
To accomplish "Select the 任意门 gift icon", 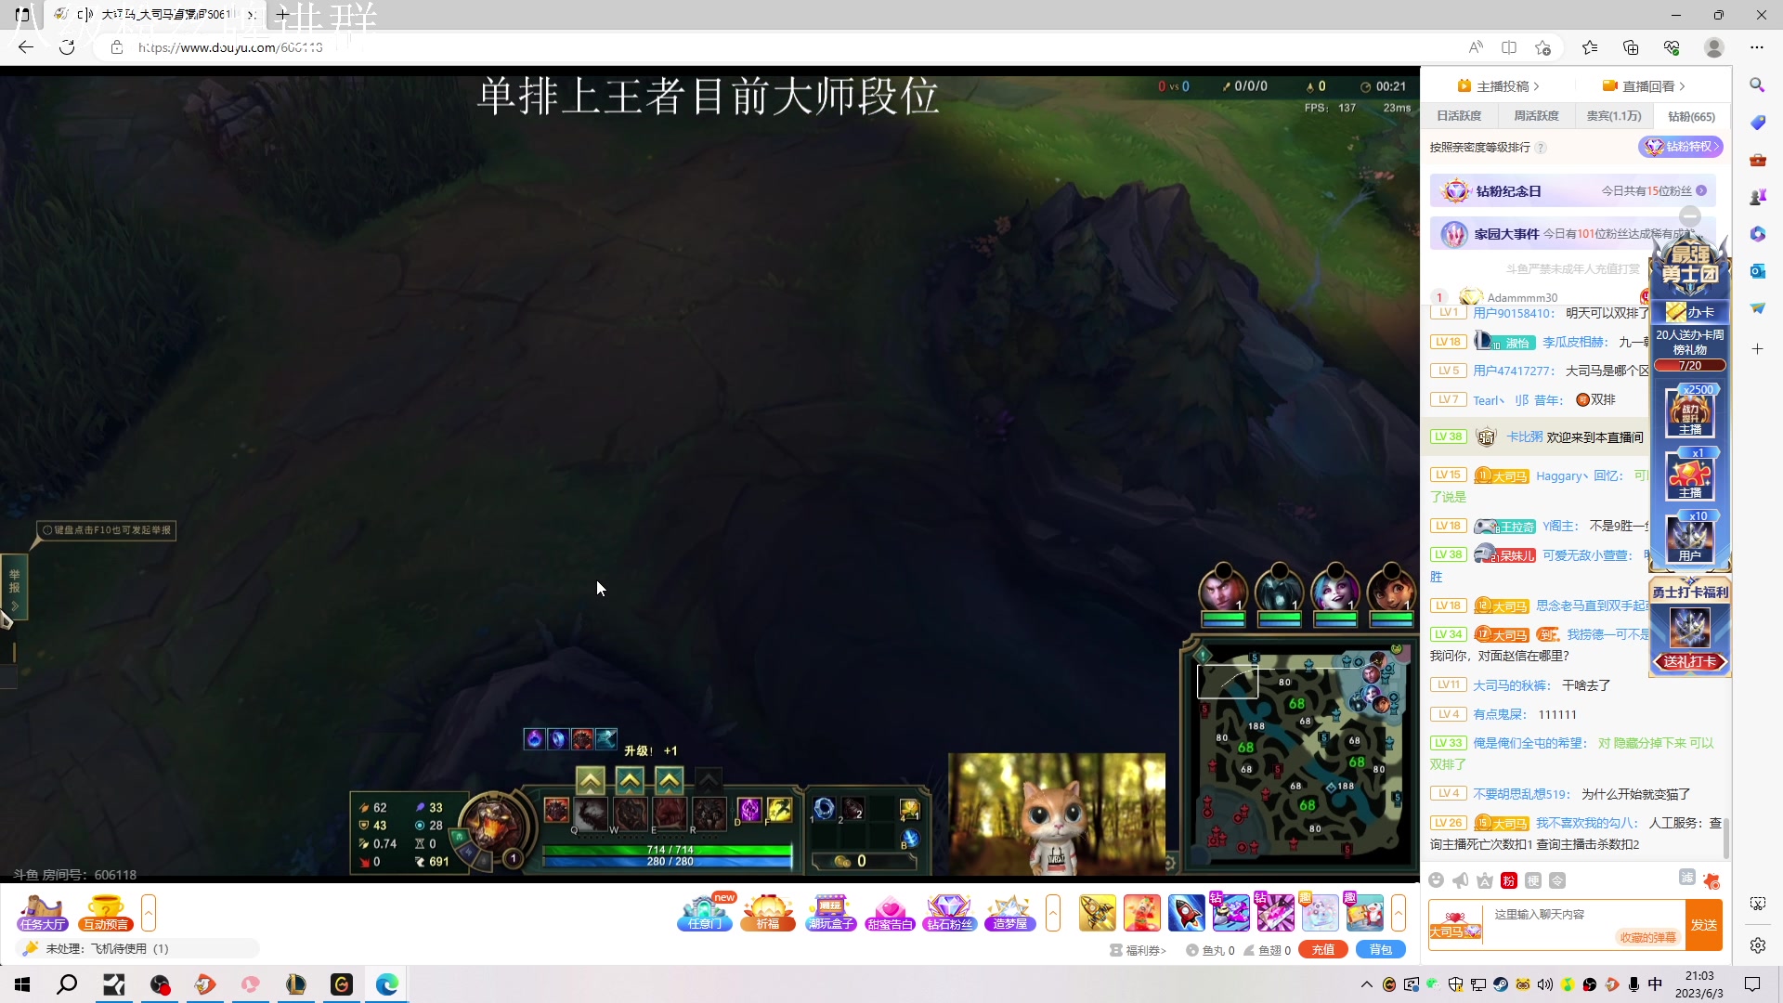I will click(x=705, y=913).
